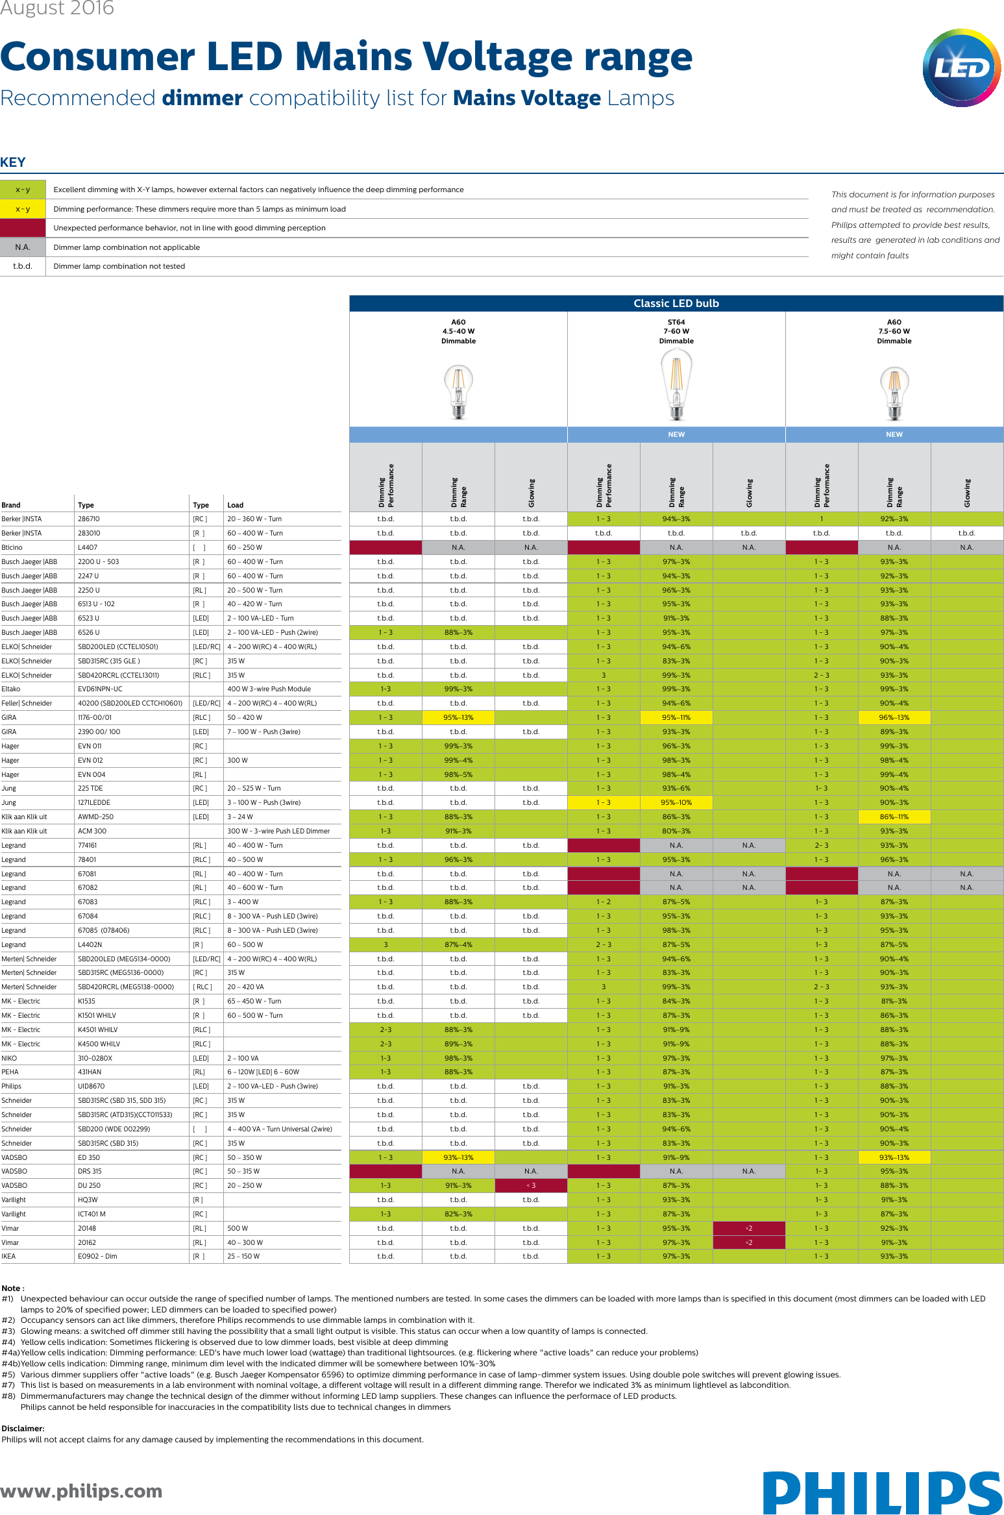Select type cell 'DRS 315'
This screenshot has height=1515, width=1004.
click(90, 1171)
